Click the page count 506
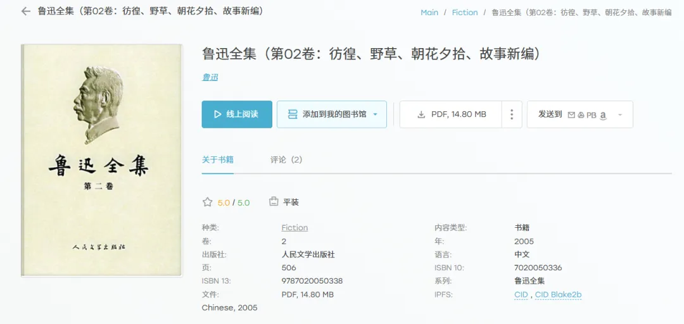The width and height of the screenshot is (684, 324). pyautogui.click(x=289, y=268)
